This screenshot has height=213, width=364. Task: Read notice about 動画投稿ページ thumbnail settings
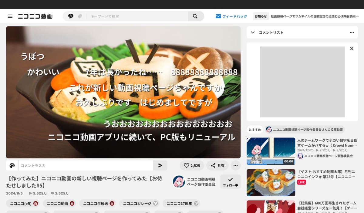pos(315,16)
